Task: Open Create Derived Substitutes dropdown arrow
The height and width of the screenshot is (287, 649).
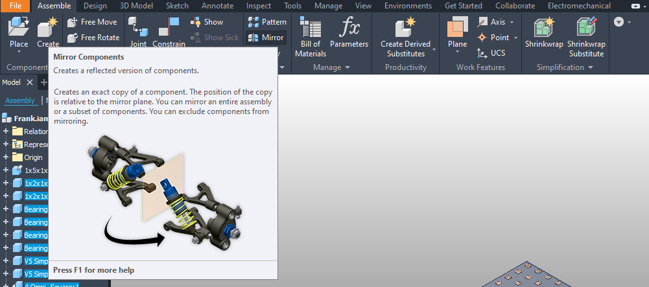Action: [x=434, y=50]
